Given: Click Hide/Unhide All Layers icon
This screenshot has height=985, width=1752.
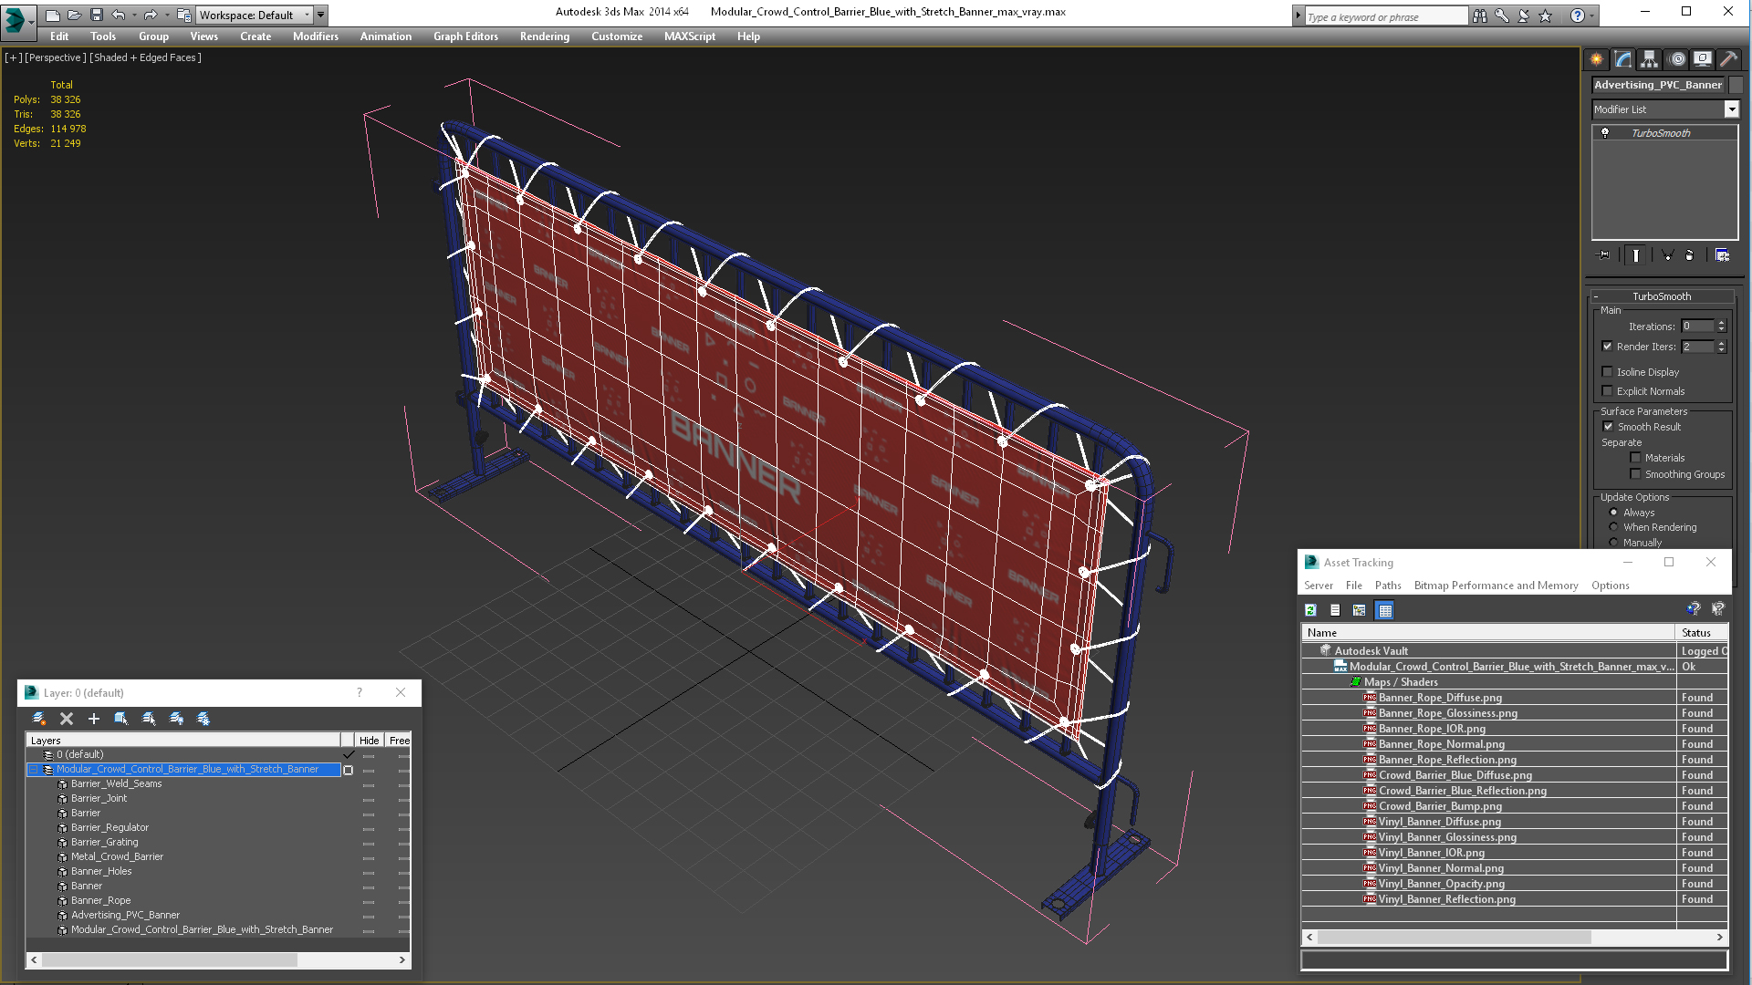Looking at the screenshot, I should click(x=176, y=719).
